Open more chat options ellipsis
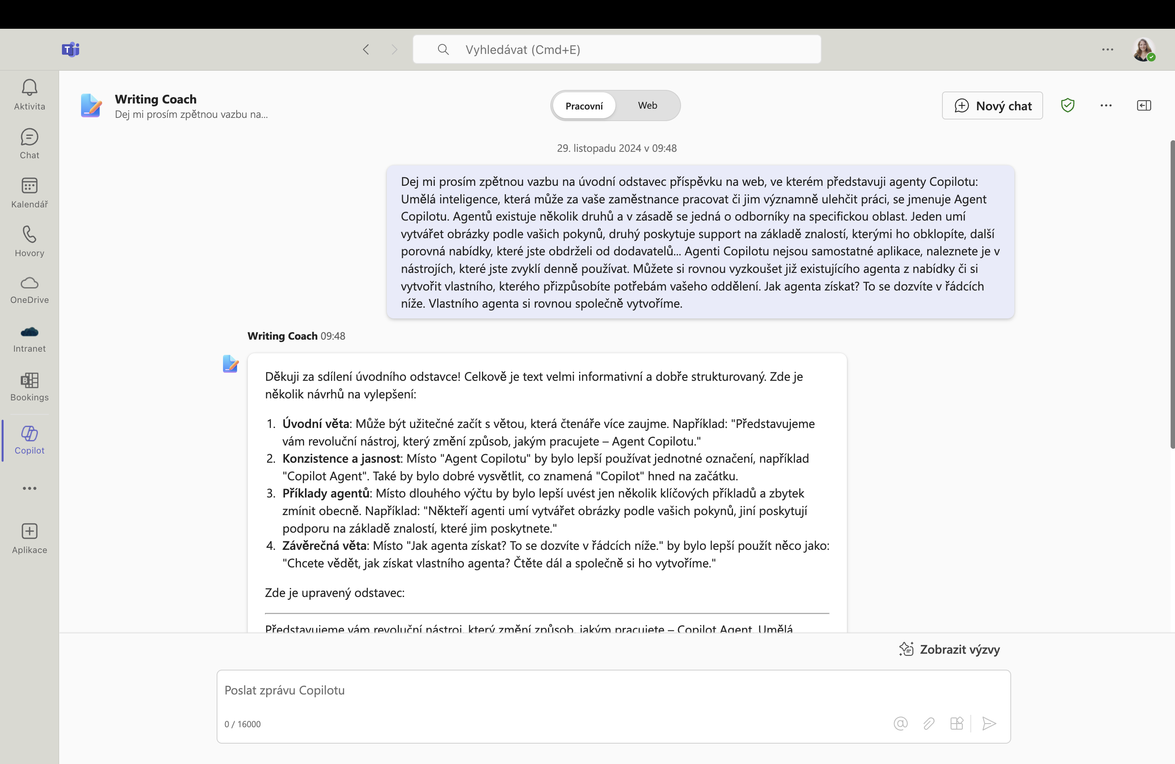Viewport: 1175px width, 764px height. (1106, 105)
